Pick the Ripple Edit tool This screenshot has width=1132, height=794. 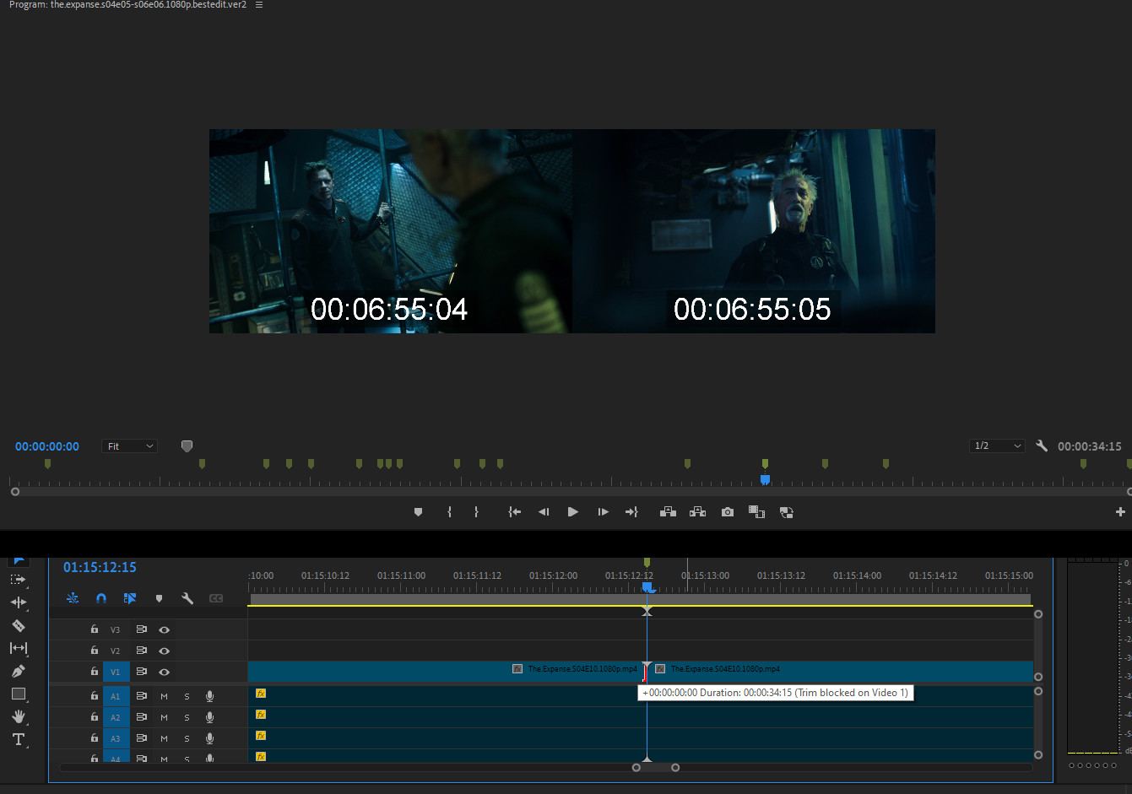click(x=19, y=602)
